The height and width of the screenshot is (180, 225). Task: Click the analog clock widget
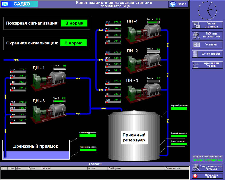tap(207, 10)
